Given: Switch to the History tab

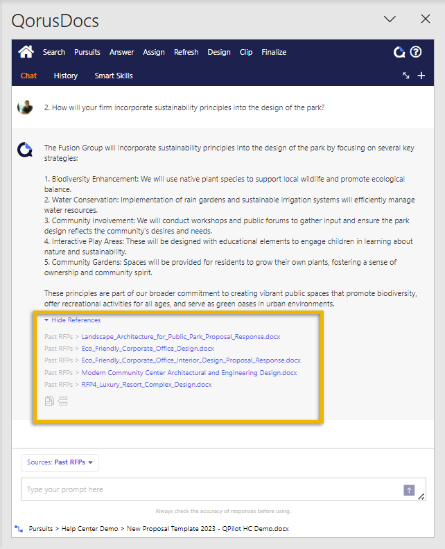Looking at the screenshot, I should (x=66, y=76).
